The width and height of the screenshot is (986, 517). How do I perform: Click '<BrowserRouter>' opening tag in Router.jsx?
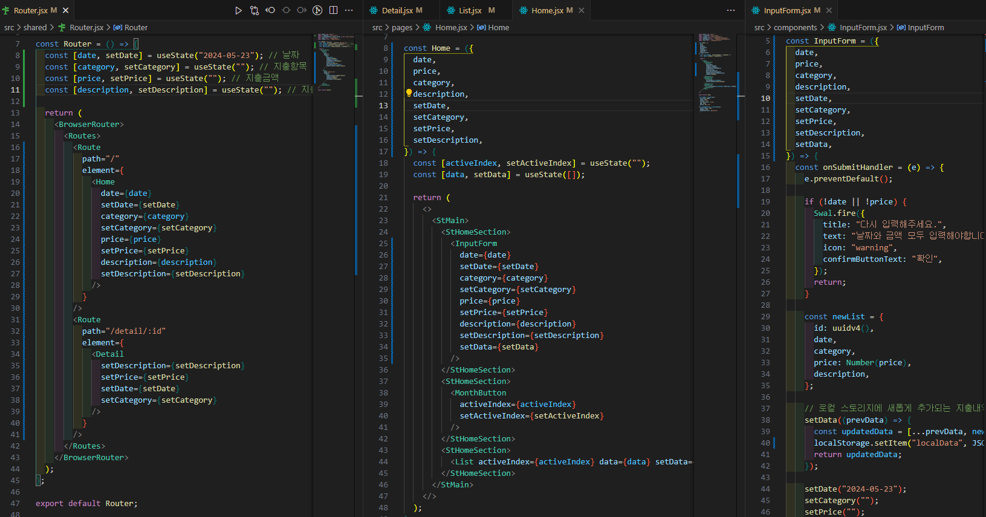[89, 124]
